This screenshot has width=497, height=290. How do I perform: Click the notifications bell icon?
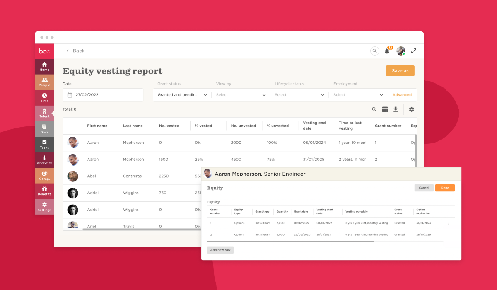point(387,51)
